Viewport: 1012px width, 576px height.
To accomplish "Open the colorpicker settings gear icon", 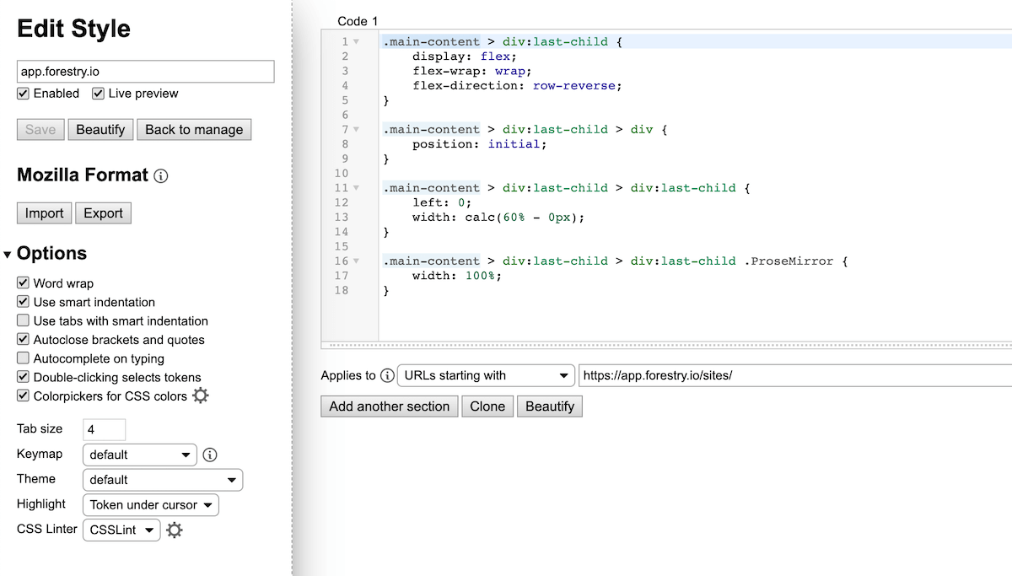I will tap(200, 396).
